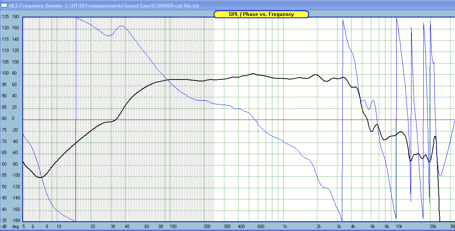The width and height of the screenshot is (455, 231).
Task: Click the '-180' label on the phase axis
Action: tap(16, 221)
